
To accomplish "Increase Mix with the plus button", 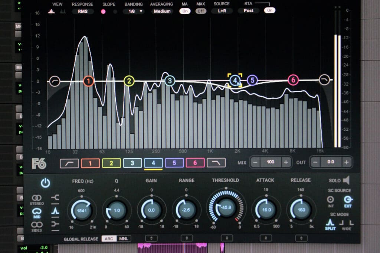I will click(286, 162).
